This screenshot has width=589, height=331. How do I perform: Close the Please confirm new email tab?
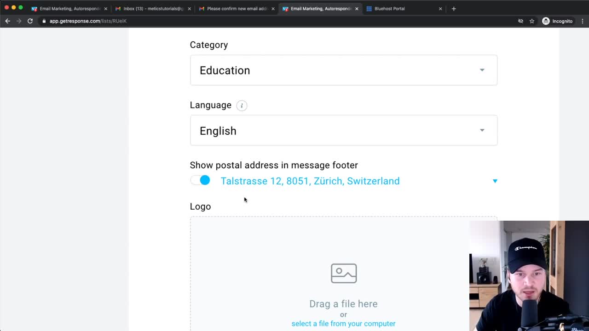[273, 9]
